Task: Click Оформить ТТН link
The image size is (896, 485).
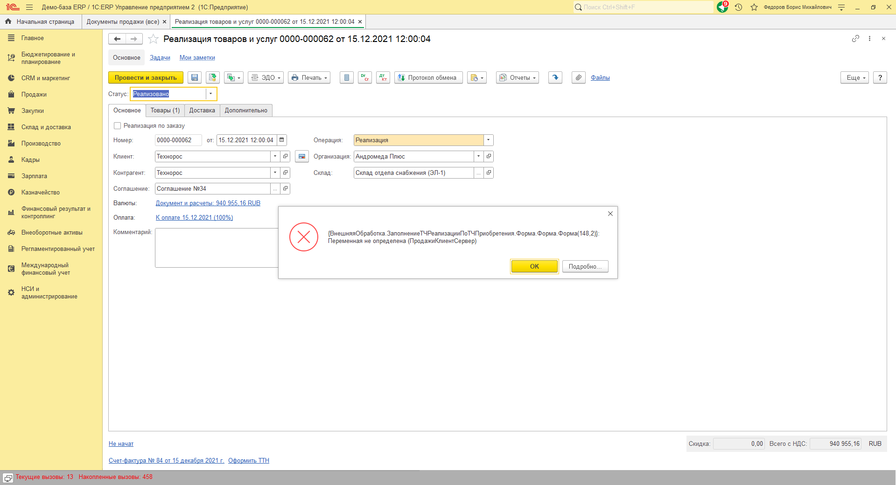Action: [x=249, y=460]
